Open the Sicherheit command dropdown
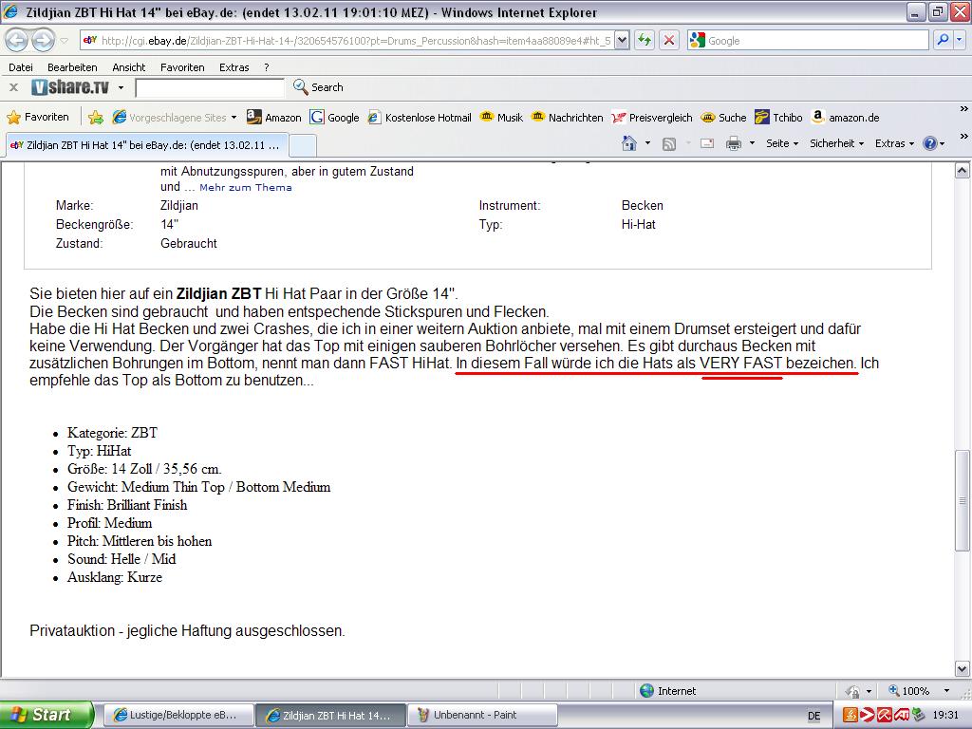The width and height of the screenshot is (972, 729). point(837,143)
